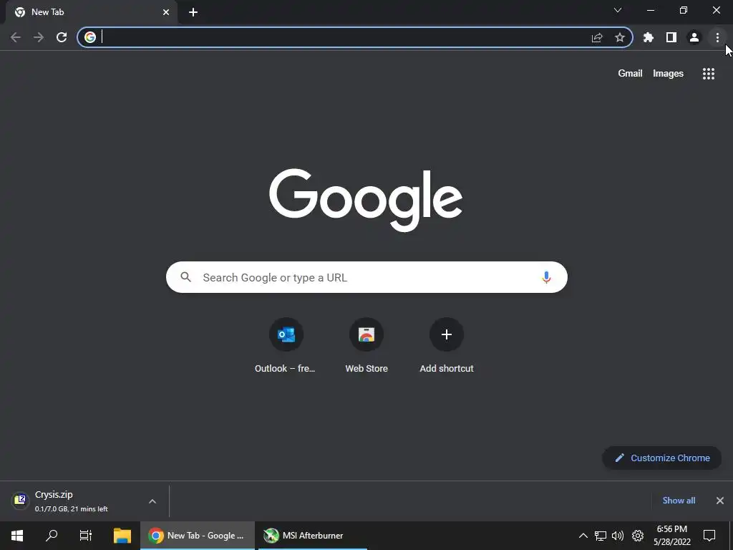Screen dimensions: 733x550
Task: Bookmark this tab with the star icon
Action: (620, 37)
